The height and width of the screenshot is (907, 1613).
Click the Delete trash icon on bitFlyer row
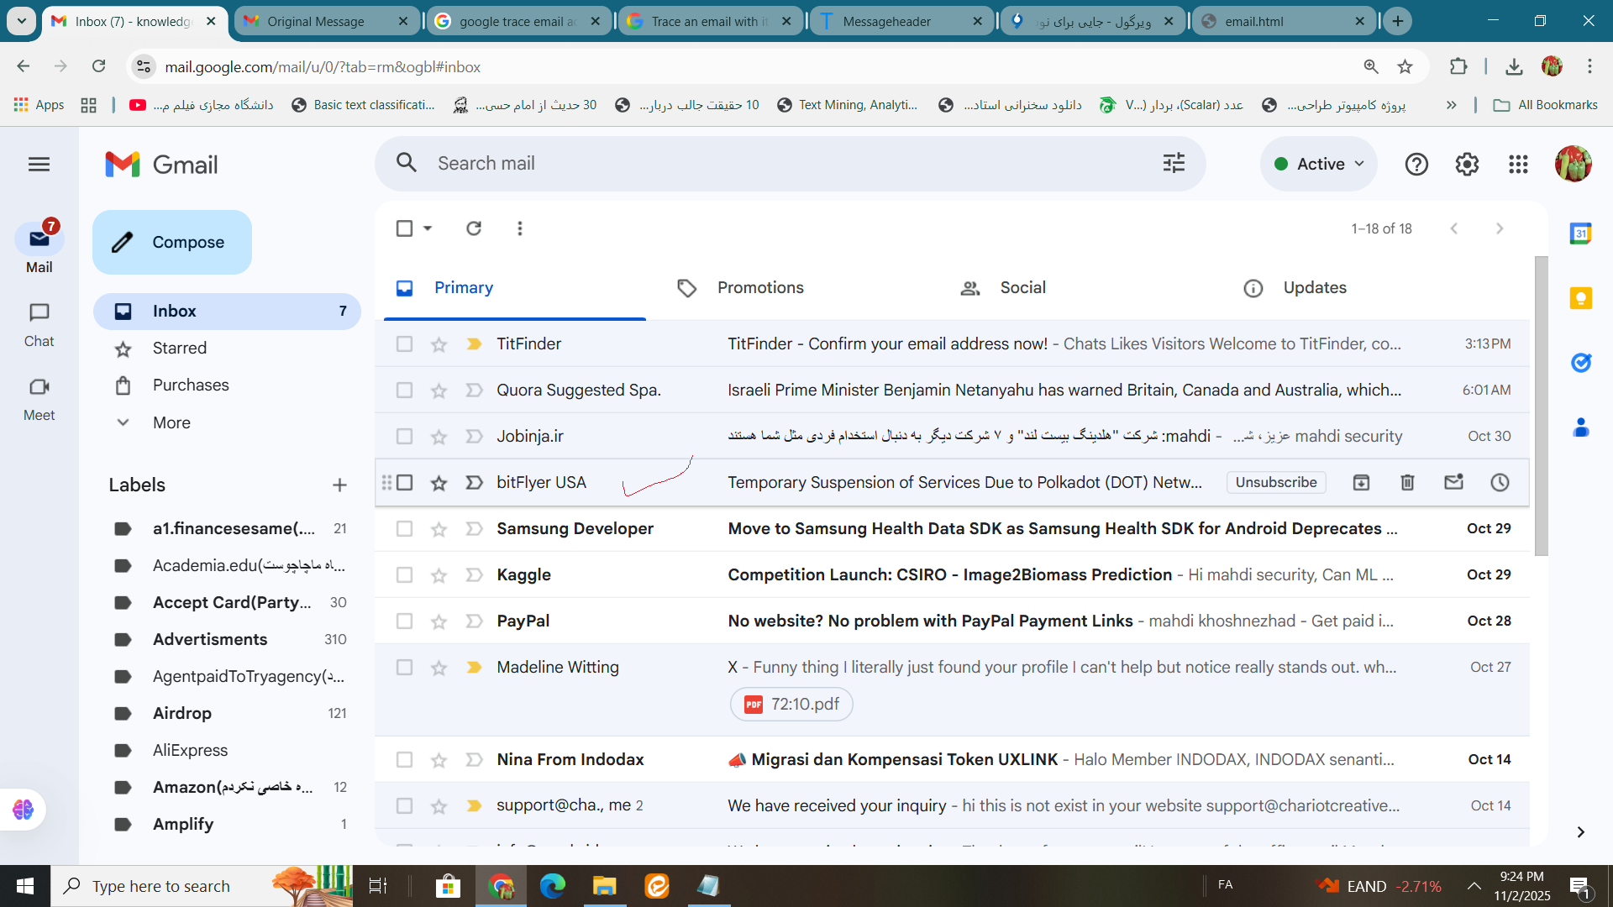point(1407,482)
